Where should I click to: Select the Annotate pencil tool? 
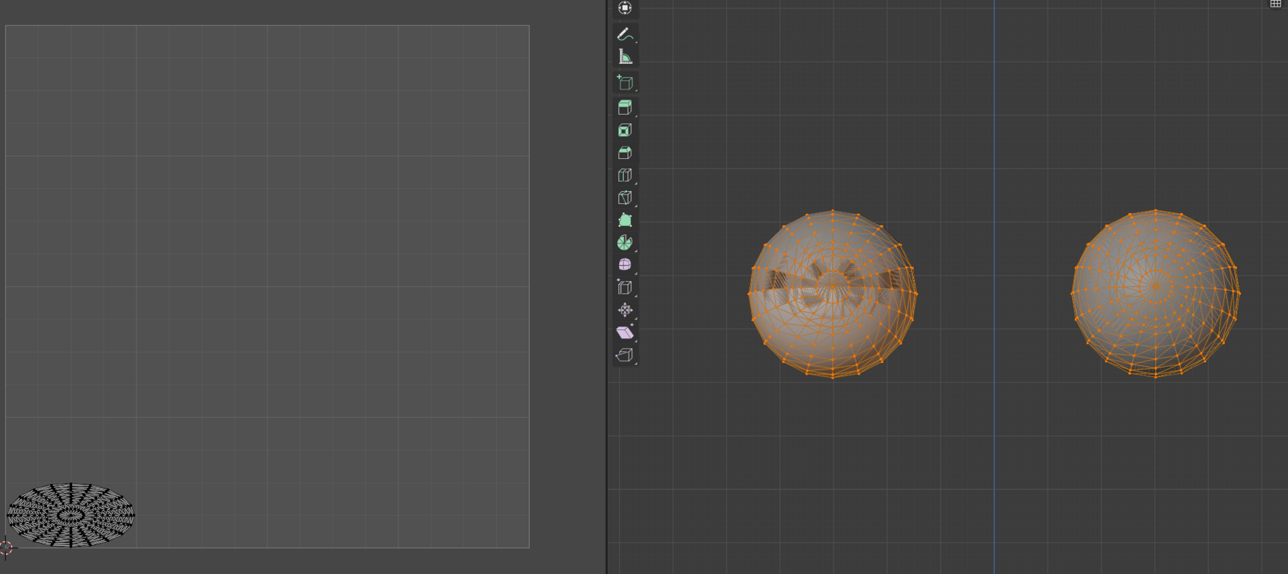pos(625,34)
